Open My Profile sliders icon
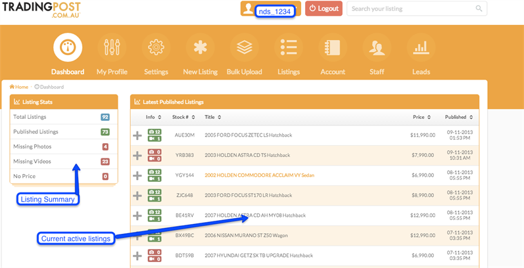The width and height of the screenshot is (524, 268). (112, 49)
